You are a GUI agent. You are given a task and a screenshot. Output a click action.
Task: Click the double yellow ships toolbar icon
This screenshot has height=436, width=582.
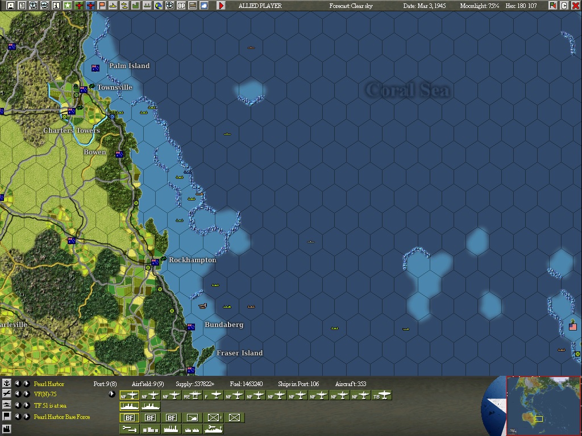click(124, 6)
